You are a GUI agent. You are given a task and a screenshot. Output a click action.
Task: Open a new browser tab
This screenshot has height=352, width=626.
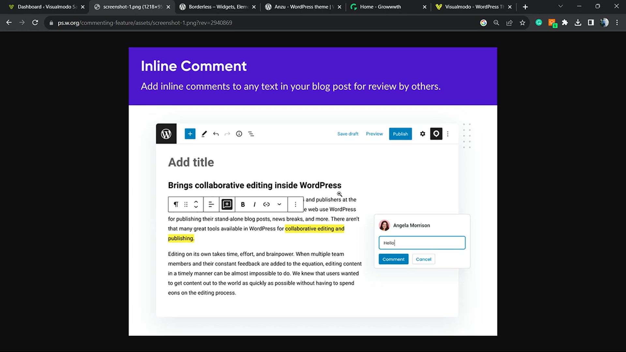525,7
